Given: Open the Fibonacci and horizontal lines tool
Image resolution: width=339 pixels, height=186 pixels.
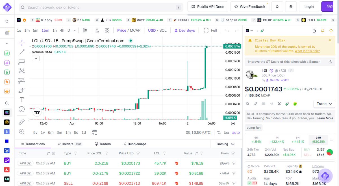Looking at the screenshot, I should [22, 62].
